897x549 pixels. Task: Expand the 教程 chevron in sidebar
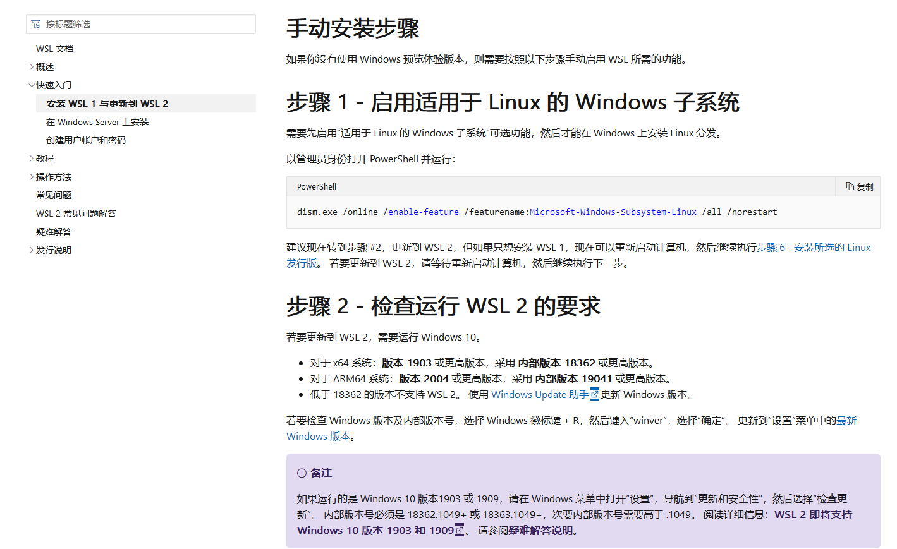[x=32, y=159]
